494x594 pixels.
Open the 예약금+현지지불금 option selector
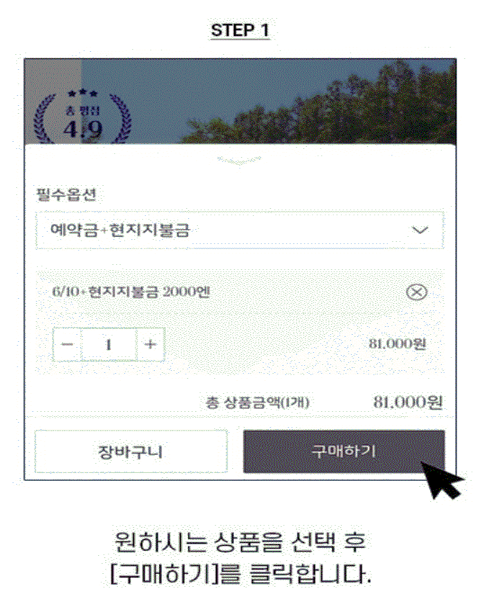pyautogui.click(x=239, y=230)
